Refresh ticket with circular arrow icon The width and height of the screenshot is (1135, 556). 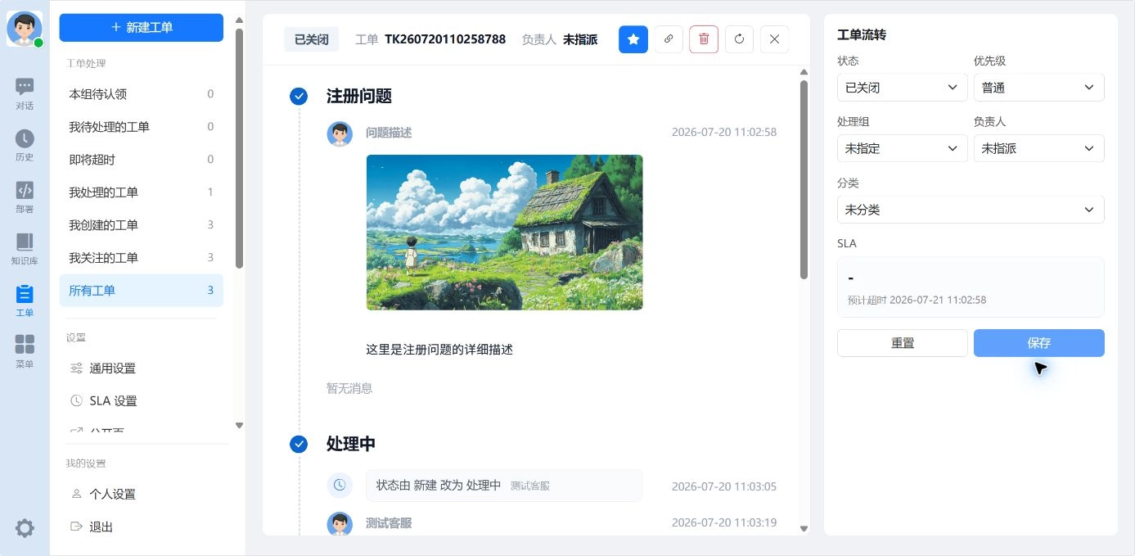point(739,39)
